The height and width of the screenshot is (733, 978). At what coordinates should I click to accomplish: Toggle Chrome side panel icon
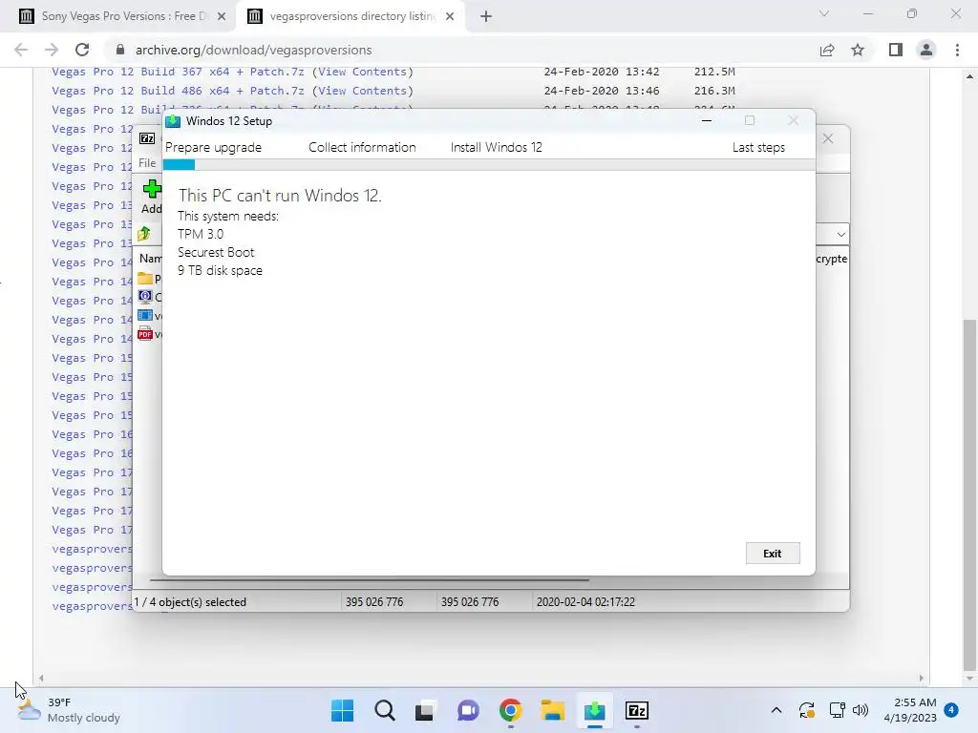(x=896, y=50)
